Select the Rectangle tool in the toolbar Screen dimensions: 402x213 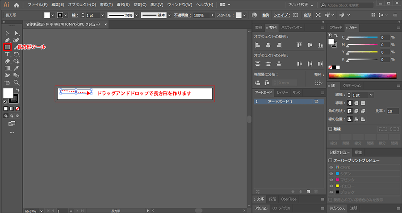coord(8,47)
